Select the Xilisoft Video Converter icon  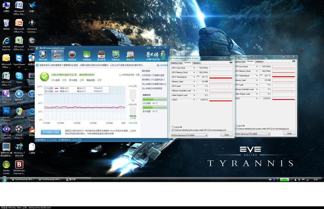point(19,132)
